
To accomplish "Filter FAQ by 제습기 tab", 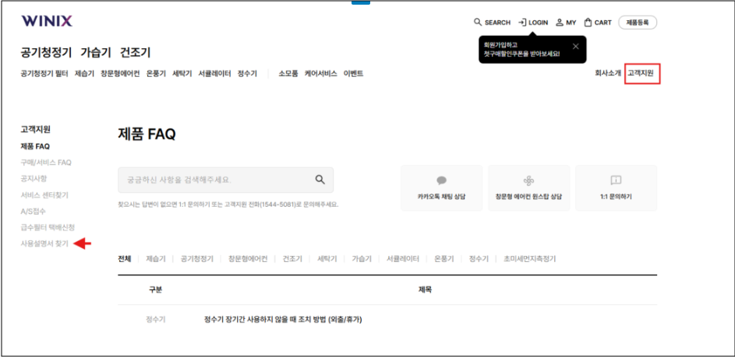I will point(156,259).
